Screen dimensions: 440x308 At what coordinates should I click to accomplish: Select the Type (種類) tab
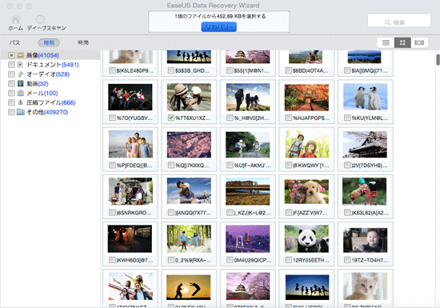coord(49,42)
